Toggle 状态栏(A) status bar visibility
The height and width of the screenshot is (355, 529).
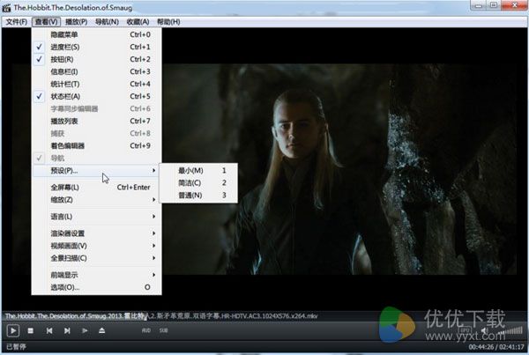pos(96,96)
